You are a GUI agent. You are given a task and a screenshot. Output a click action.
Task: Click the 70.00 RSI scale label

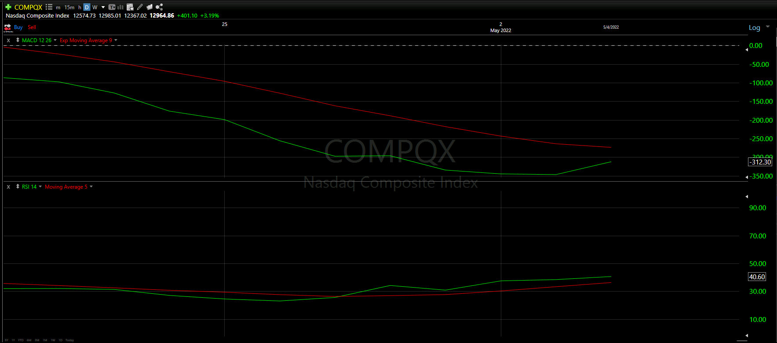pyautogui.click(x=758, y=236)
